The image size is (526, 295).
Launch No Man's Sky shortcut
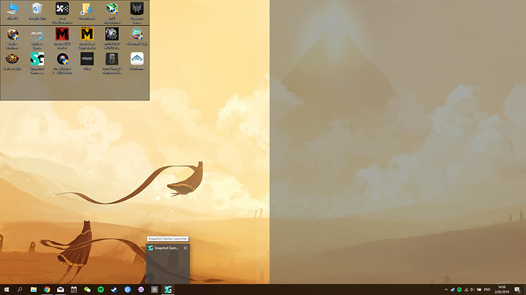point(137,36)
